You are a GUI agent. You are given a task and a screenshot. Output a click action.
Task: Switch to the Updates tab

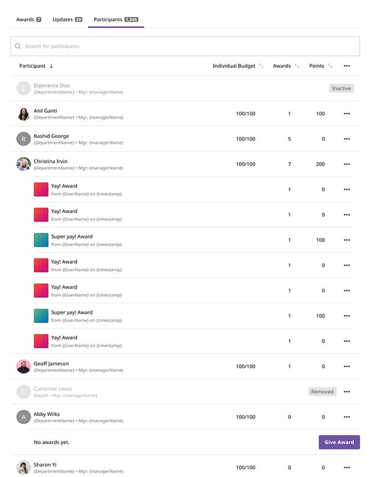tap(67, 20)
